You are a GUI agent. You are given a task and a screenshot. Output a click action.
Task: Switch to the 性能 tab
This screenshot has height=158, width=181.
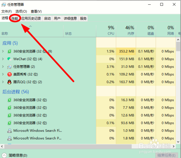tap(15, 19)
